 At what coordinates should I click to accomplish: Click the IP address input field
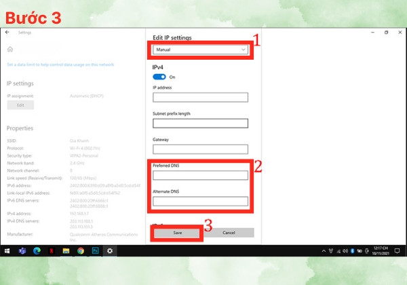pos(200,97)
